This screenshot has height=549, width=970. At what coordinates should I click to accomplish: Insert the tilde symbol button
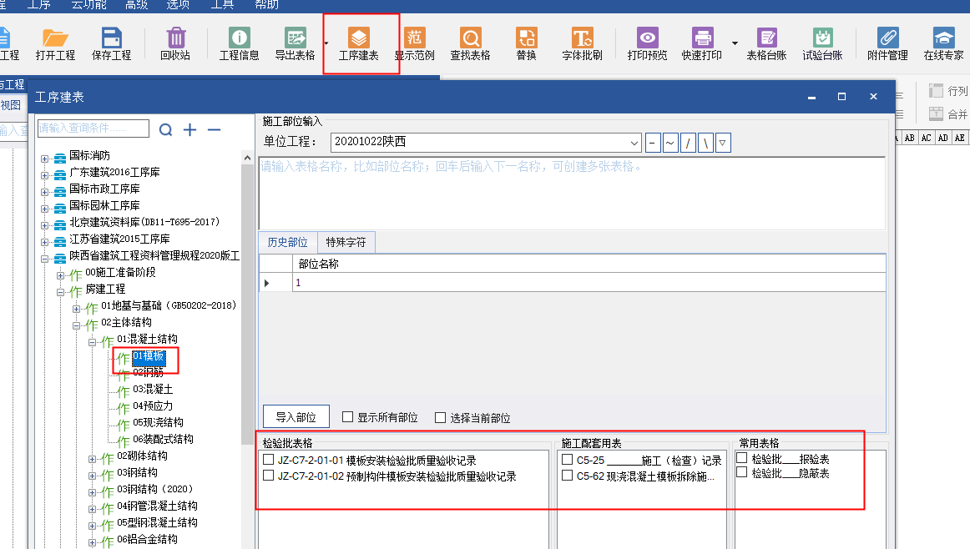click(x=670, y=143)
